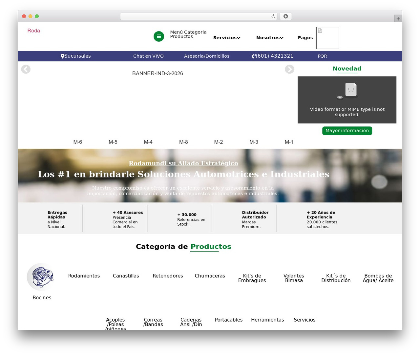
Task: Open the Portacables category
Action: (x=229, y=320)
